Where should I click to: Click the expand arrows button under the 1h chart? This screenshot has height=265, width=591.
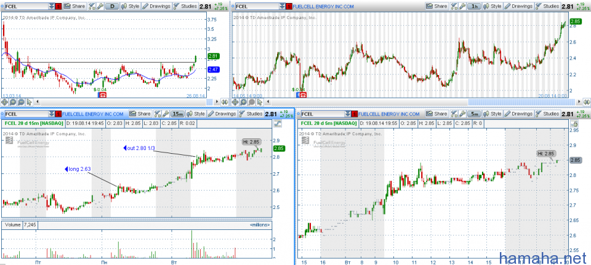(x=587, y=102)
